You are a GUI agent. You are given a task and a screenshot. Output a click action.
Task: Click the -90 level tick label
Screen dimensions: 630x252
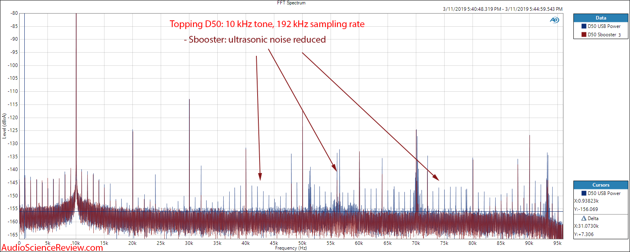14,39
